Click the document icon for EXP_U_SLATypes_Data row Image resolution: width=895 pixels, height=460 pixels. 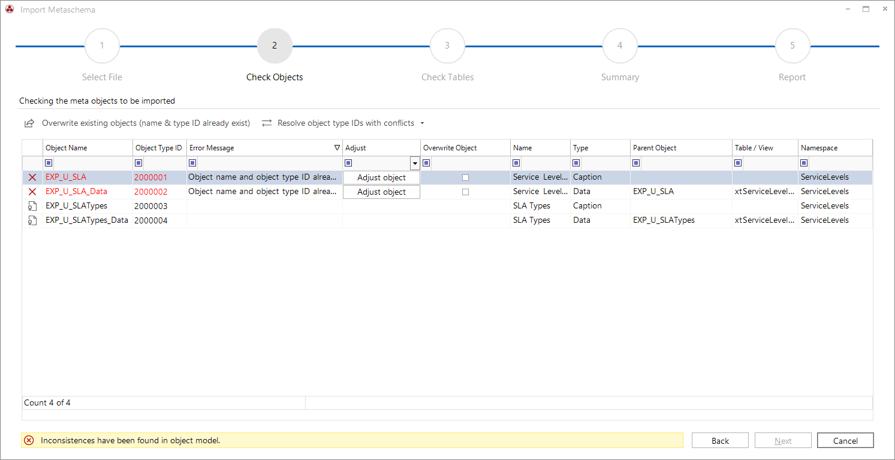tap(32, 220)
